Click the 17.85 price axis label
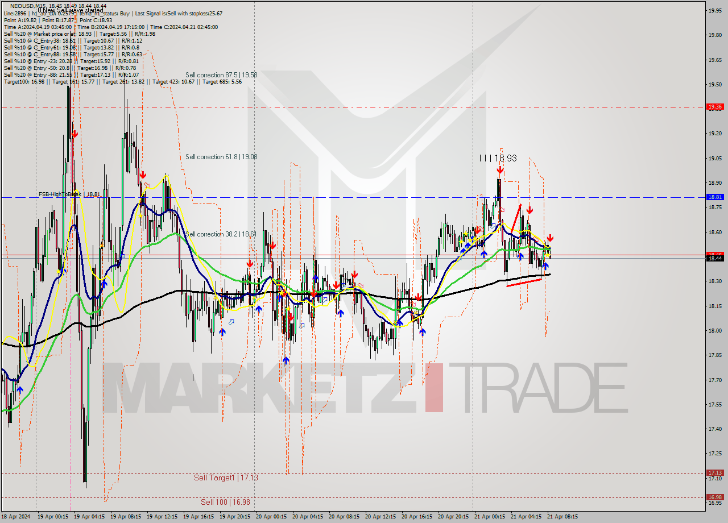728x523 pixels. click(x=715, y=355)
